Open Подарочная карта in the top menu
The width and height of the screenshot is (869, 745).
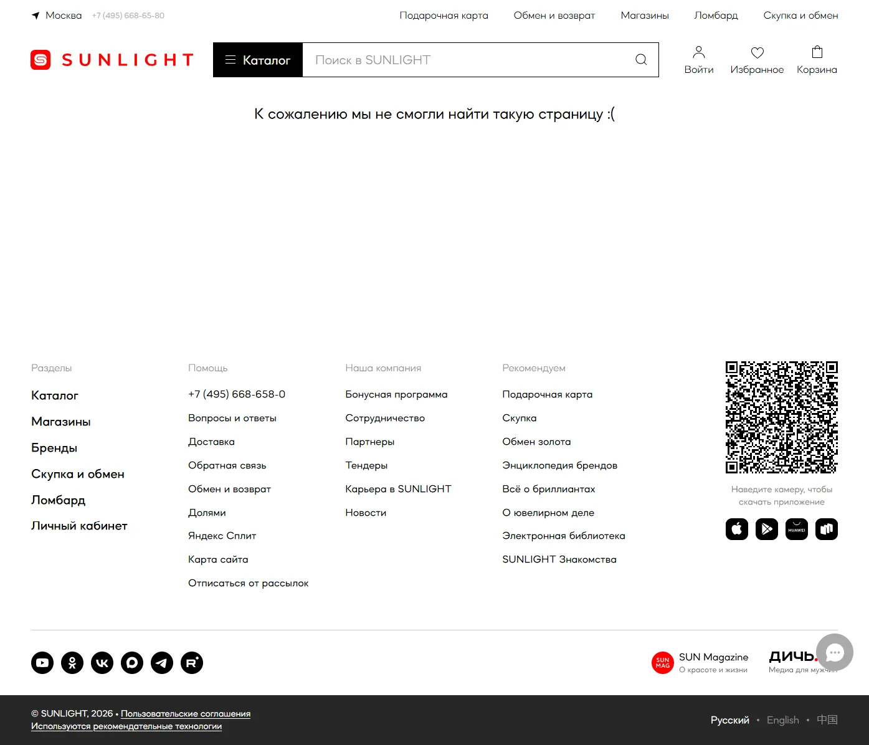(444, 16)
